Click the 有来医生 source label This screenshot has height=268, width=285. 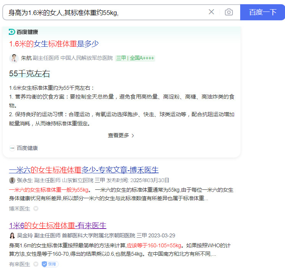[20, 264]
